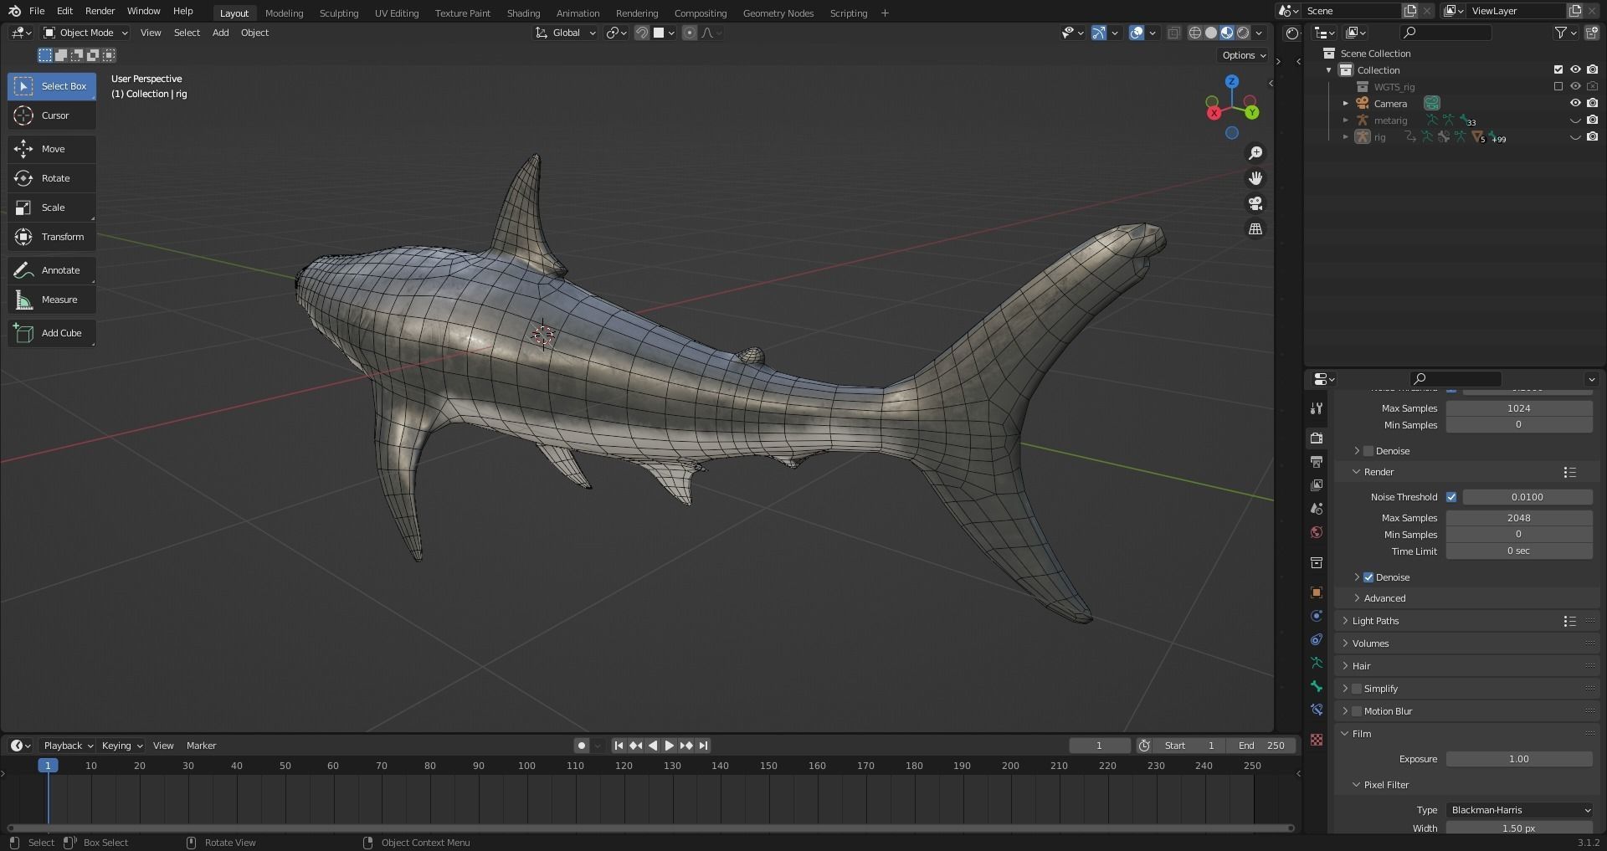Open the Render menu
The height and width of the screenshot is (851, 1607).
coord(100,11)
